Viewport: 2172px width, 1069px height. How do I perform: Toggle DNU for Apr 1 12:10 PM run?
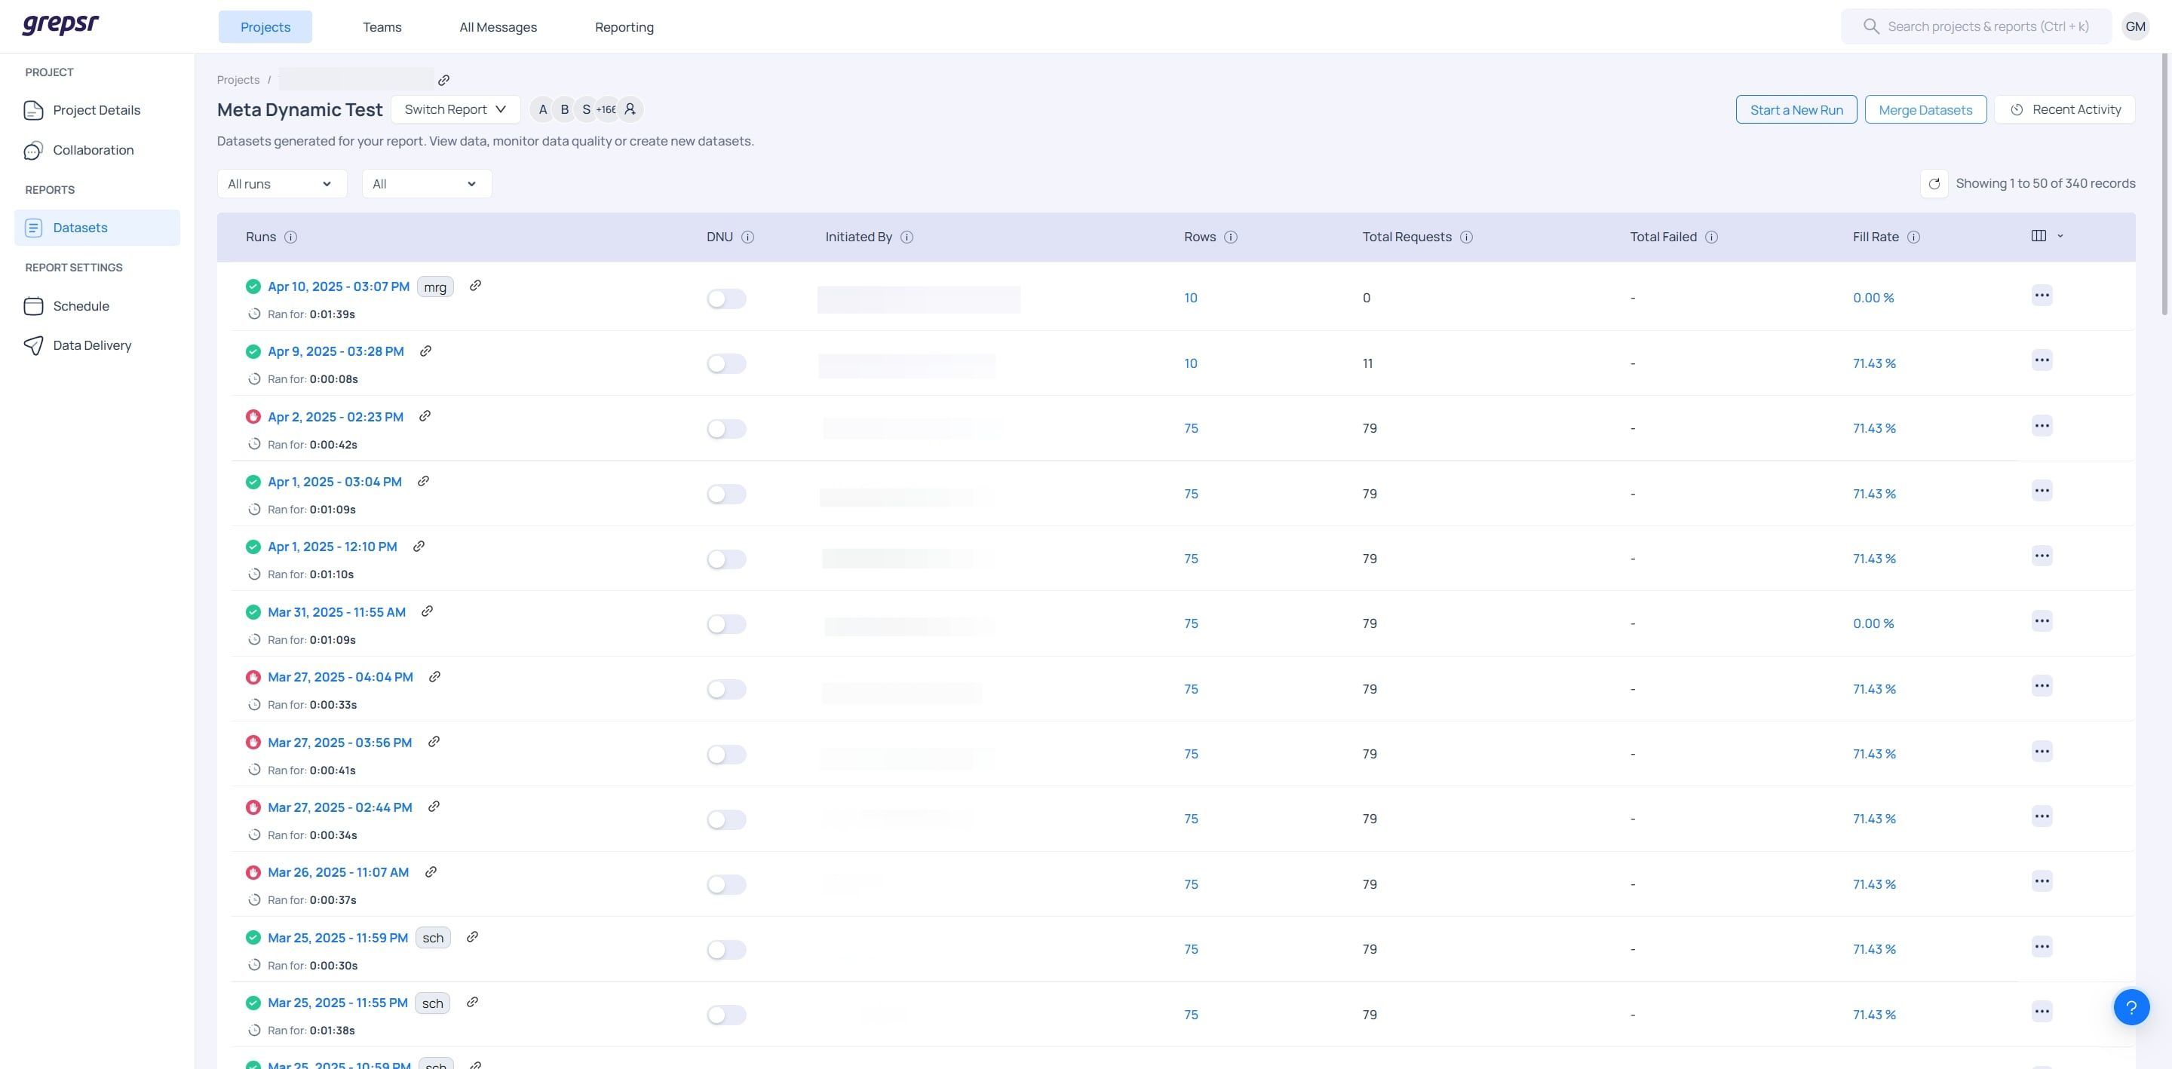[x=726, y=559]
